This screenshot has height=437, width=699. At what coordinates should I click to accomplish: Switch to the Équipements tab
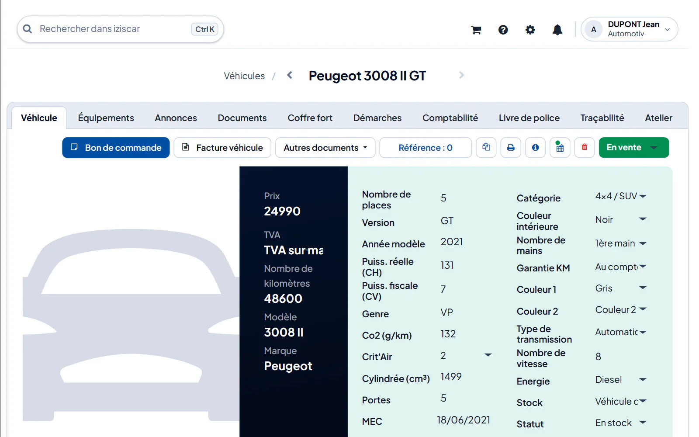coord(106,118)
